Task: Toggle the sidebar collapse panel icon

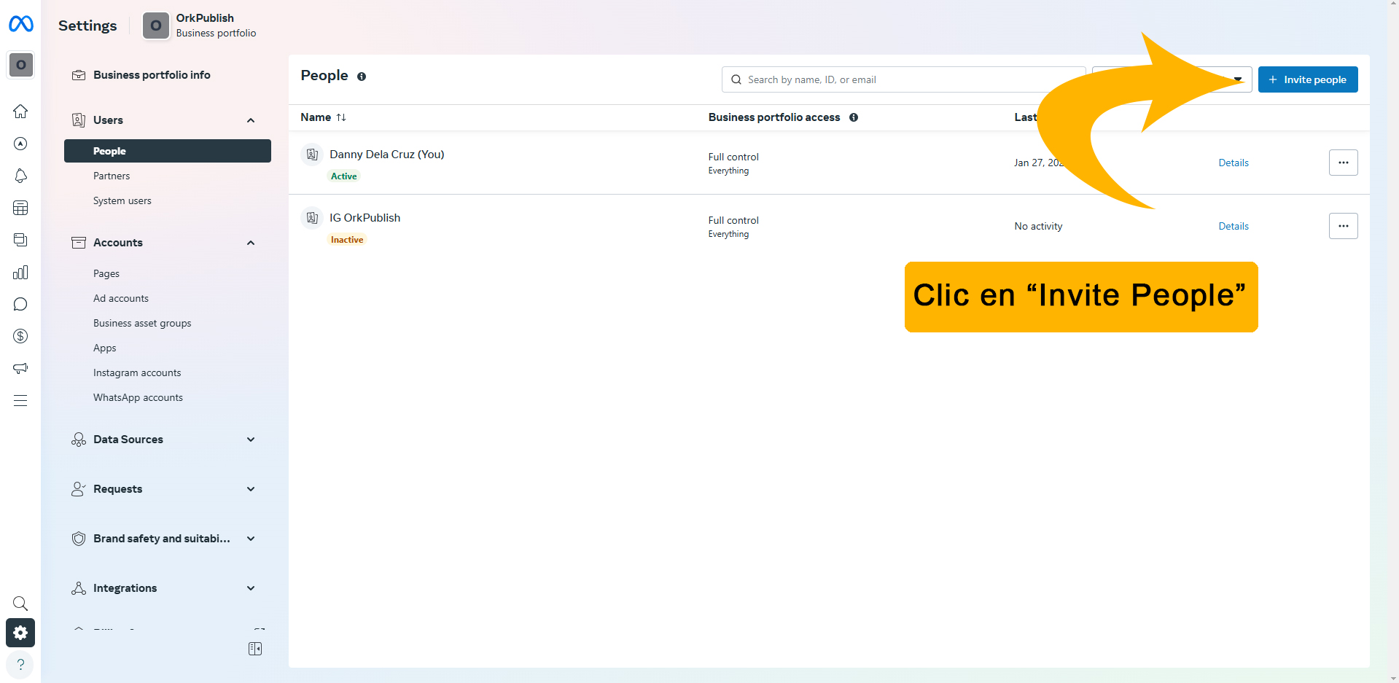Action: coord(255,649)
